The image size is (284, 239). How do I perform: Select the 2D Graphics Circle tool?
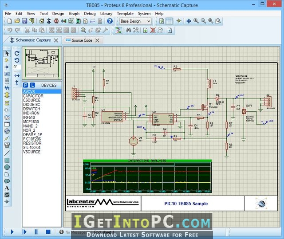[x=7, y=167]
